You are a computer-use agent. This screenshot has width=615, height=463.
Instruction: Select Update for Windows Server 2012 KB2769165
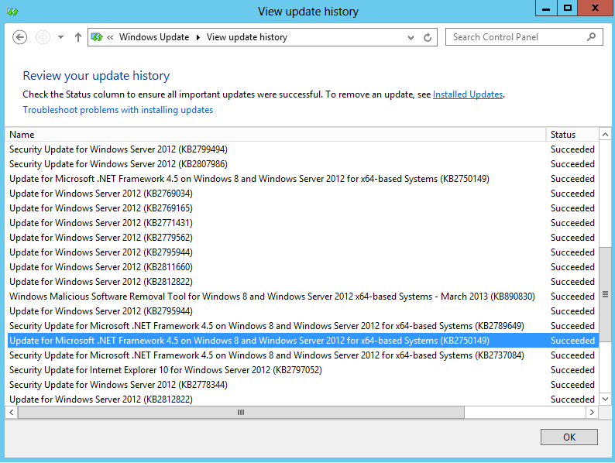302,208
